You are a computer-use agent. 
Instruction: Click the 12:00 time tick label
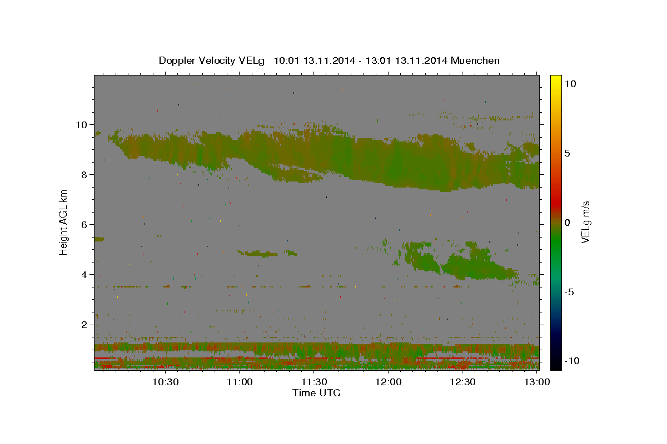point(389,382)
